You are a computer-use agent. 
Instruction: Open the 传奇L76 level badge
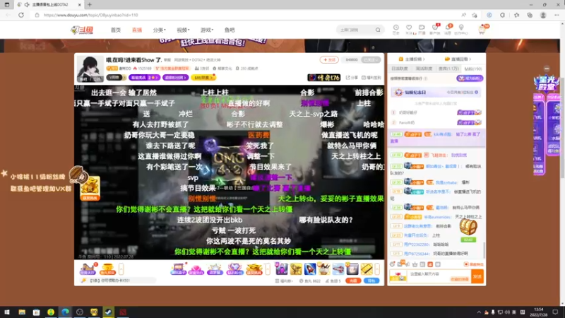(x=323, y=78)
